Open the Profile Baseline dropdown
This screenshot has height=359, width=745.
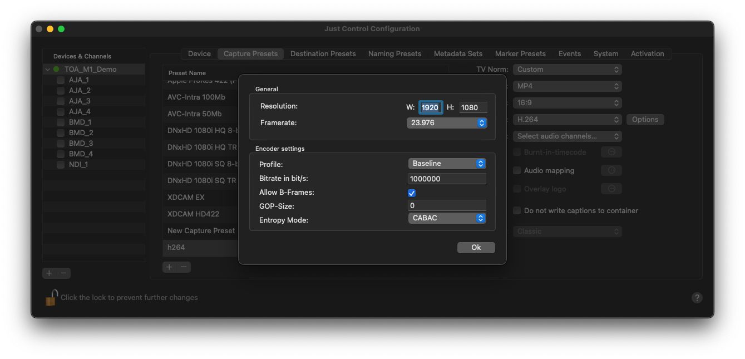[447, 164]
